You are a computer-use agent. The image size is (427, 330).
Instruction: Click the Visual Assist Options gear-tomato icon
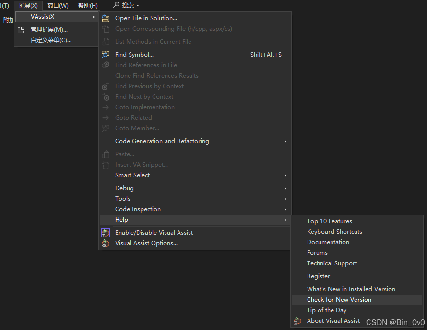click(x=106, y=243)
